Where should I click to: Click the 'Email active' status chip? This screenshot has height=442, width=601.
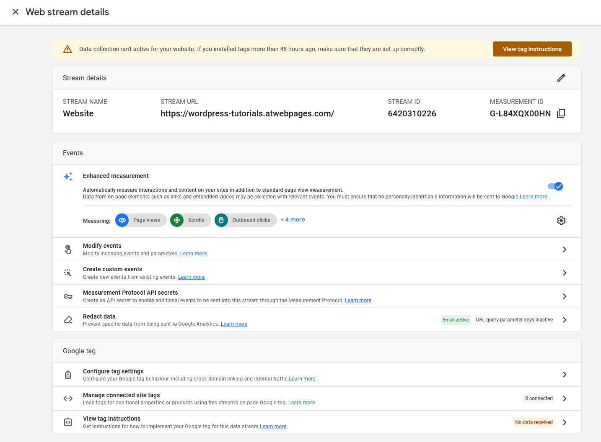(x=456, y=319)
